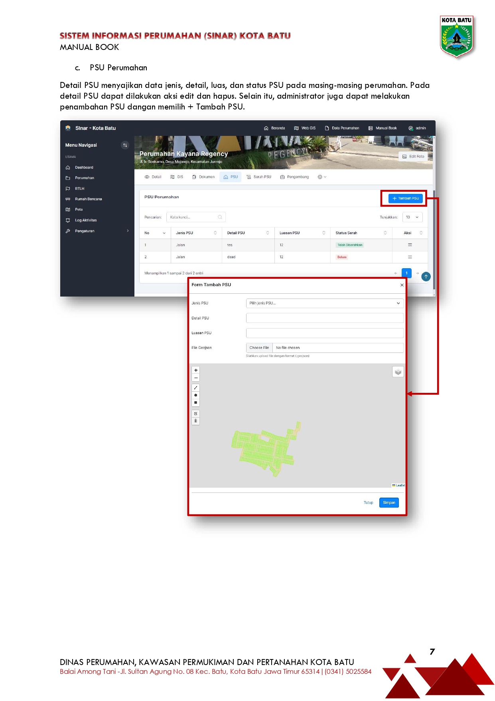
Task: Click the scroll-to-top arrow button
Action: coord(426,277)
